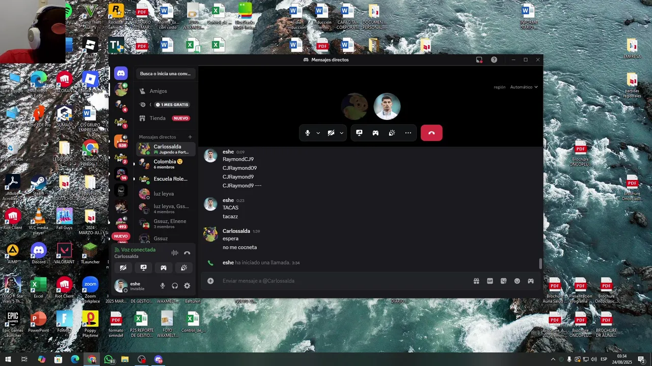The height and width of the screenshot is (366, 652).
Task: Open WhatsApp from the taskbar
Action: tap(108, 359)
